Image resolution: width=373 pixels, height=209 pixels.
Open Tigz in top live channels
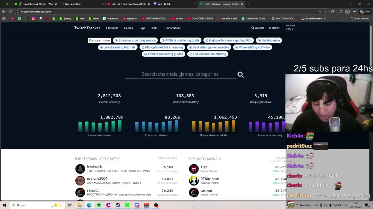[204, 167]
